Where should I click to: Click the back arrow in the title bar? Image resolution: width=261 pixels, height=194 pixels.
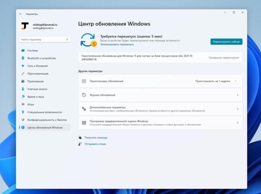point(20,14)
